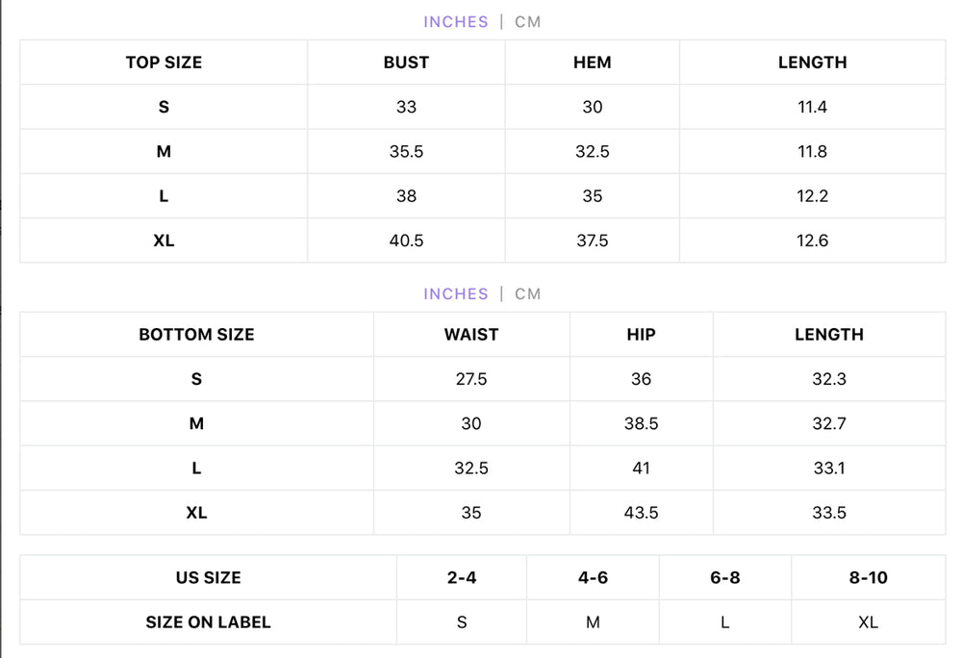This screenshot has height=658, width=962.
Task: Click the US SIZE row label
Action: pos(208,577)
